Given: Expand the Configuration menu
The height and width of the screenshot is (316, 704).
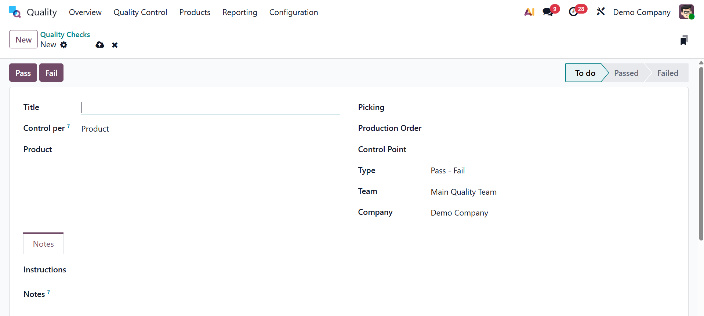Looking at the screenshot, I should point(293,12).
